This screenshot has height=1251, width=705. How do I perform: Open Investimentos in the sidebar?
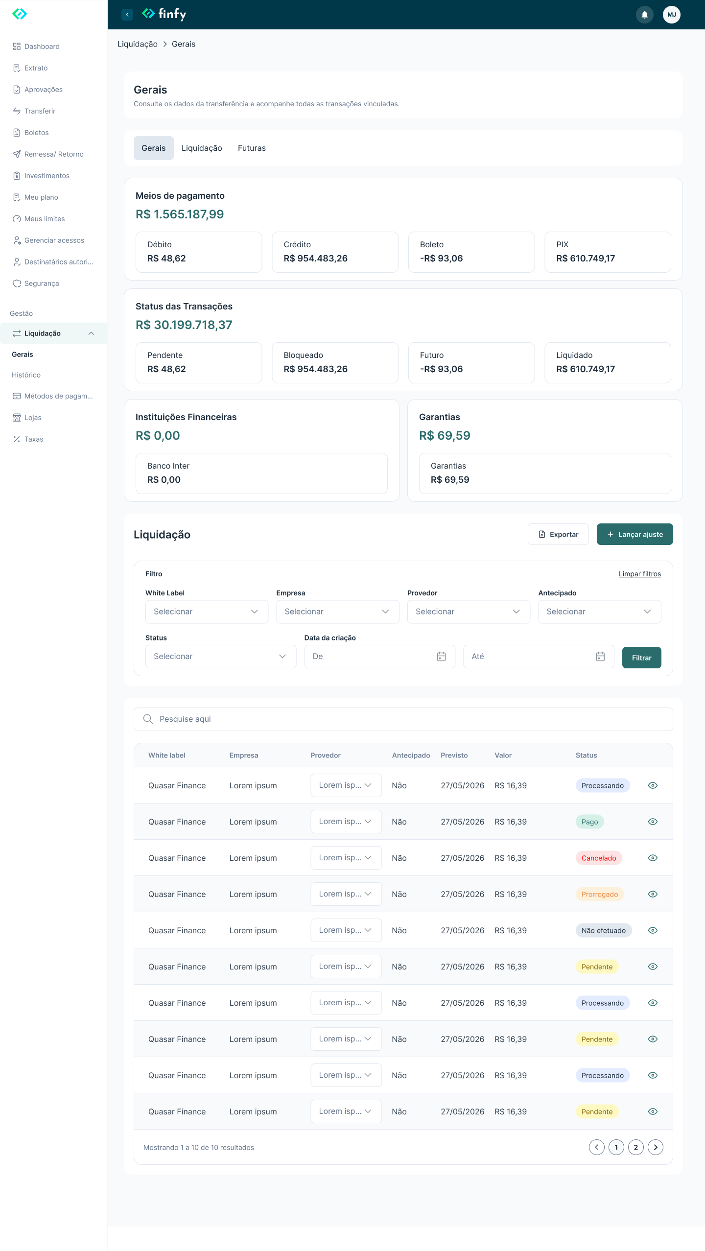(47, 176)
